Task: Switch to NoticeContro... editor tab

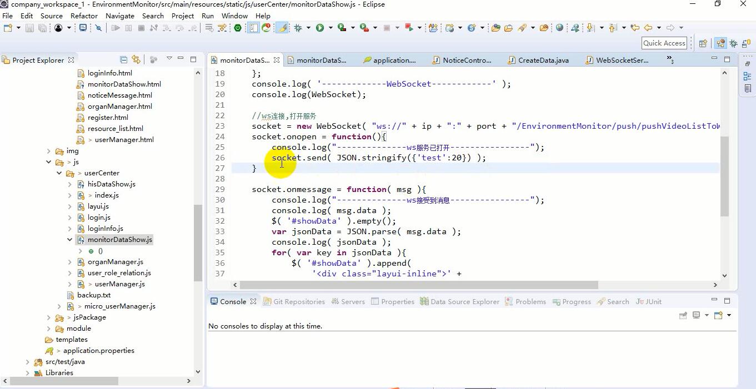Action: [x=461, y=60]
